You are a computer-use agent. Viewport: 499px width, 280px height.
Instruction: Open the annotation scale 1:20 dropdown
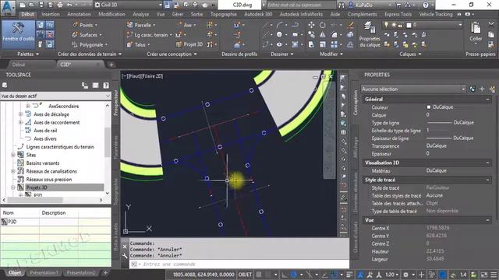click(392, 275)
